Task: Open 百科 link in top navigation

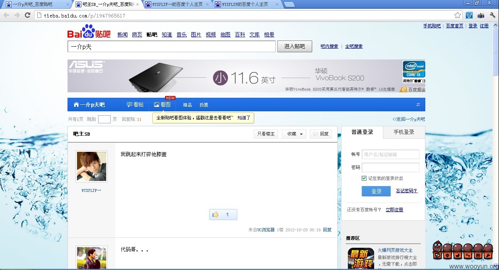Action: click(x=240, y=35)
